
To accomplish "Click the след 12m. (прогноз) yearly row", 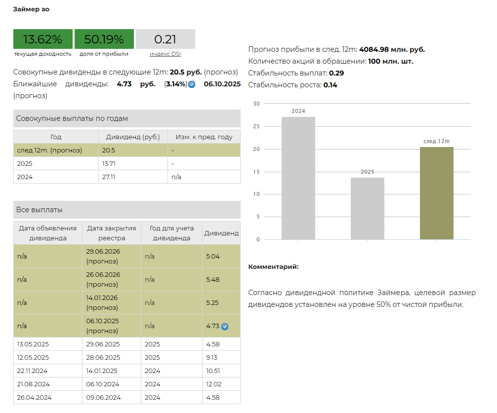I will pyautogui.click(x=126, y=150).
